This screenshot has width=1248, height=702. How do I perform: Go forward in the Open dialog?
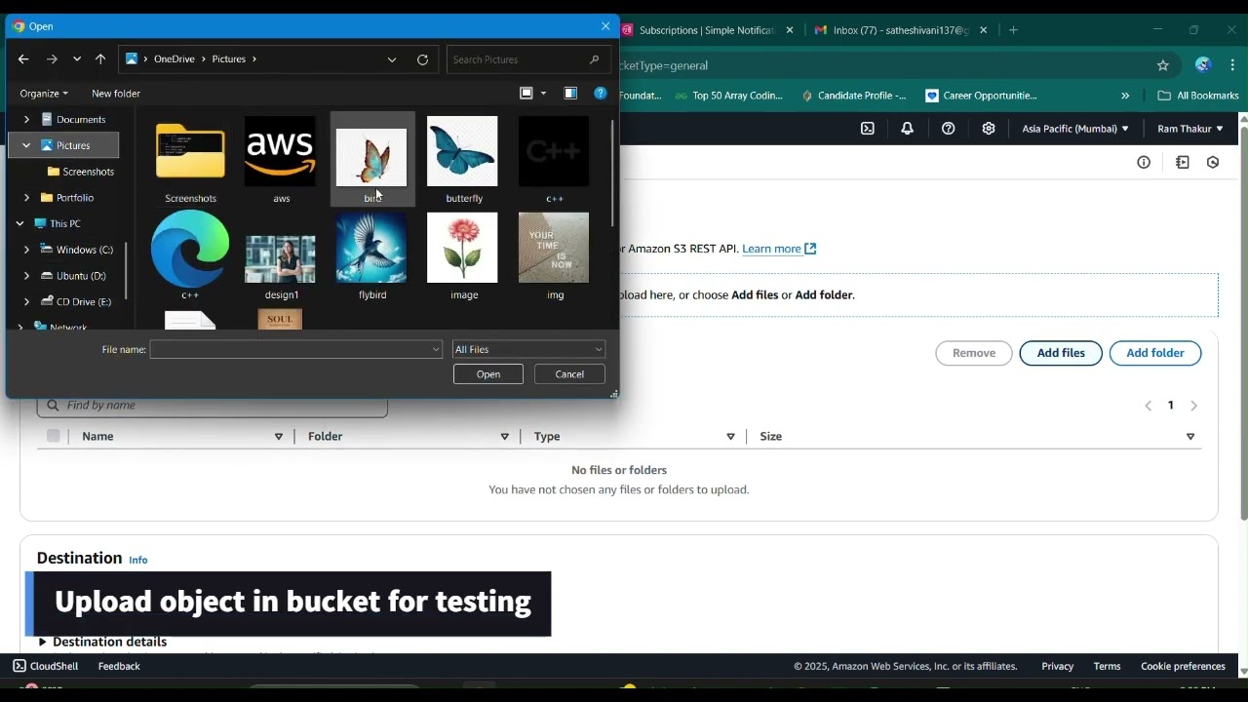click(x=52, y=59)
